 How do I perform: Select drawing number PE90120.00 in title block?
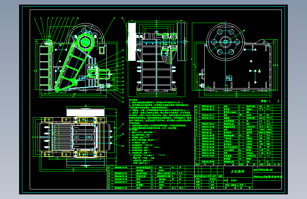[x=265, y=170]
